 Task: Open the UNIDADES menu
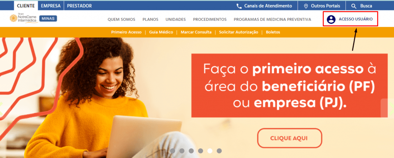[x=175, y=19]
